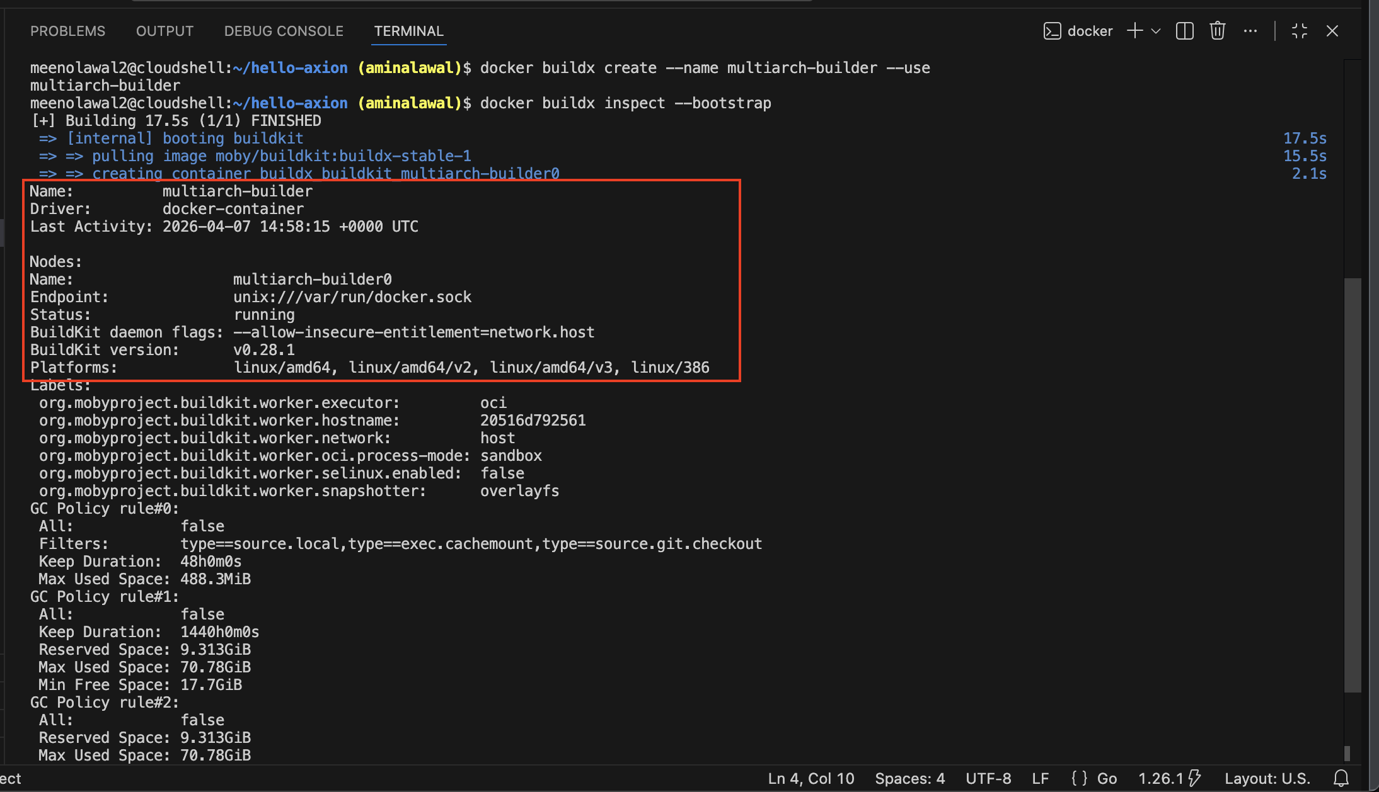This screenshot has height=792, width=1379.
Task: Open the Layout: U.S. keyboard status item
Action: click(1267, 779)
